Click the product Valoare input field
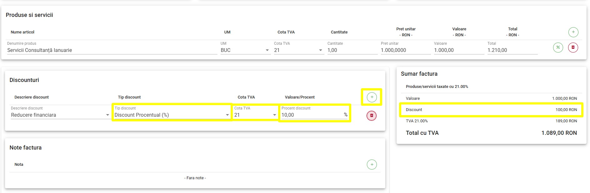 click(458, 50)
